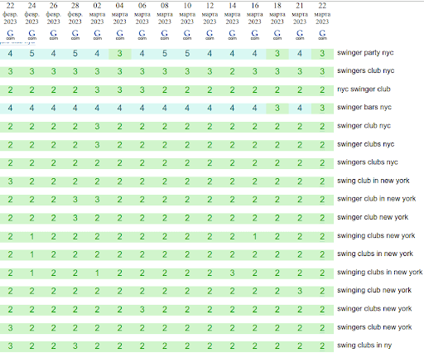
Task: Click keyword 'swinging clubs in new york'
Action: [x=380, y=273]
